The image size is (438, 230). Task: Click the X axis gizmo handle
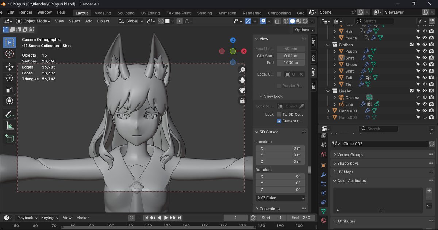click(244, 51)
